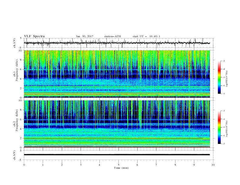Click the 'ch.1(V)' waveform axis label
This screenshot has width=240, height=185.
(x=15, y=43)
